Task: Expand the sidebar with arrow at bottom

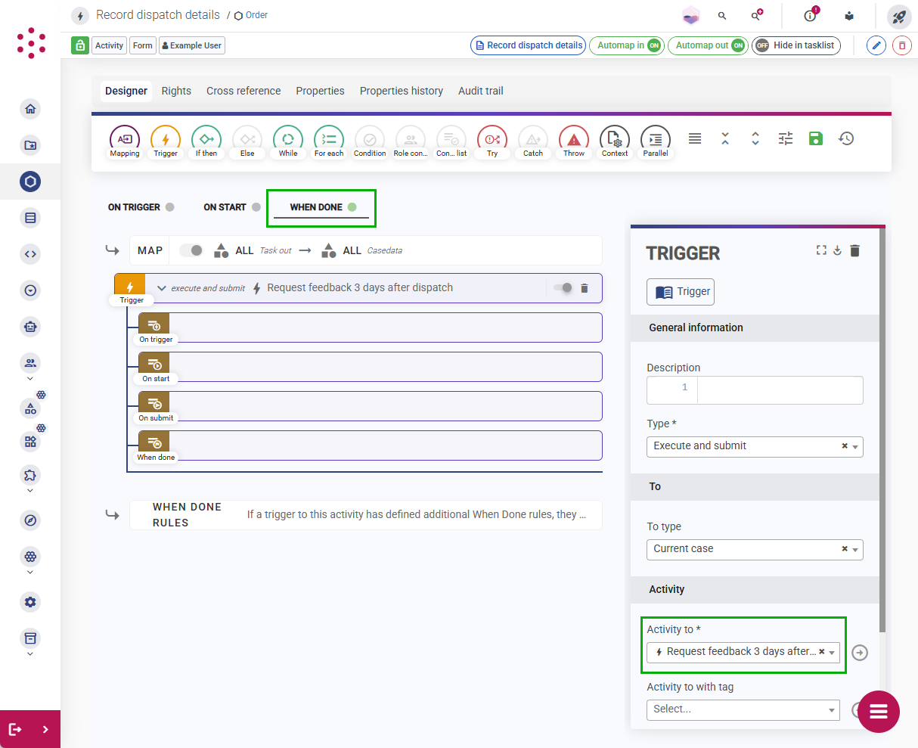Action: [x=45, y=730]
